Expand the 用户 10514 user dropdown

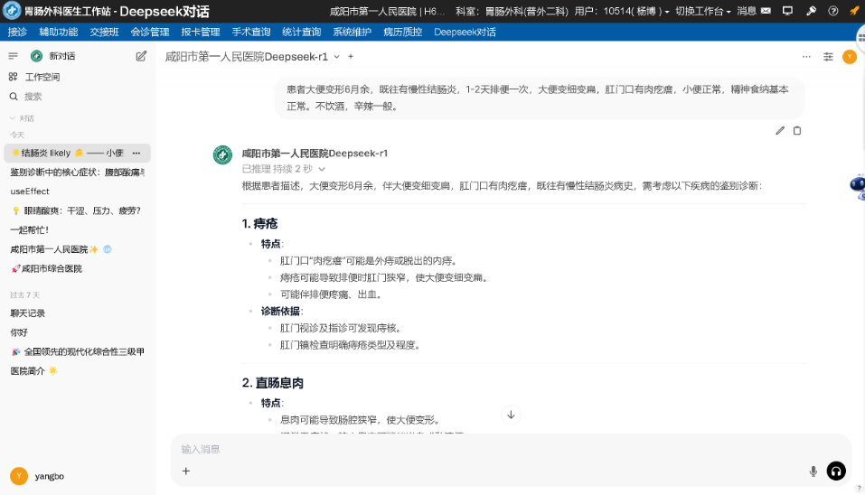(622, 11)
